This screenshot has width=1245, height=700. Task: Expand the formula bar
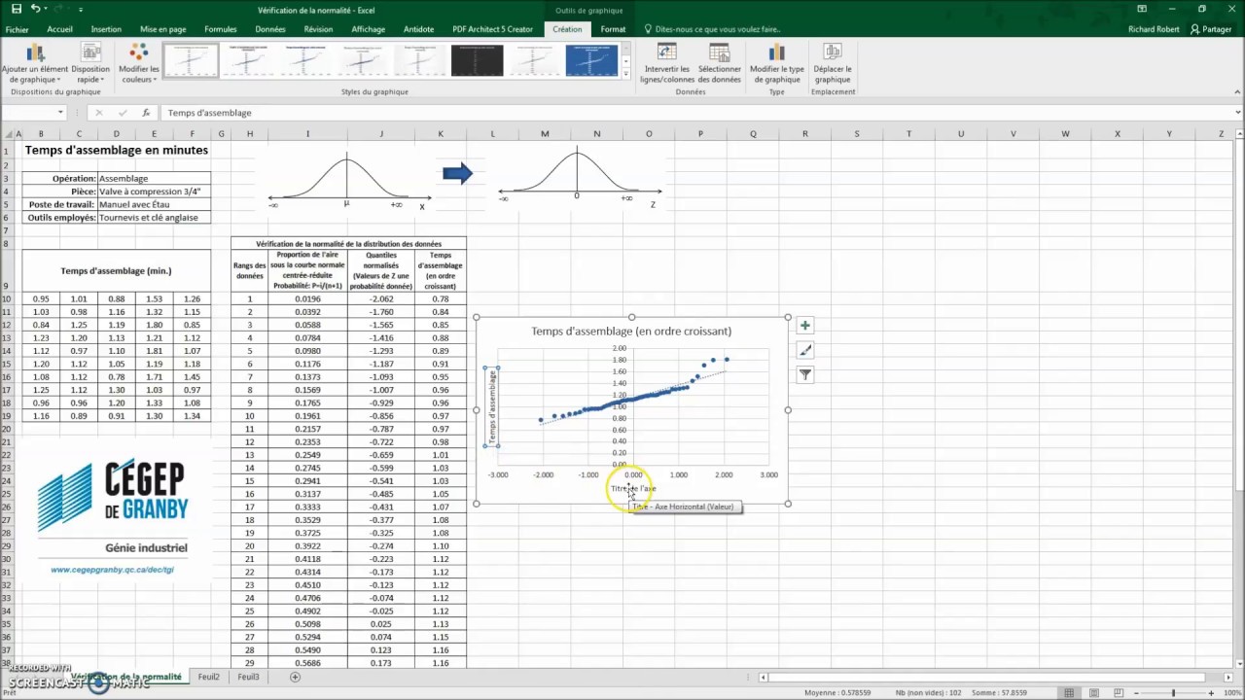point(1237,113)
